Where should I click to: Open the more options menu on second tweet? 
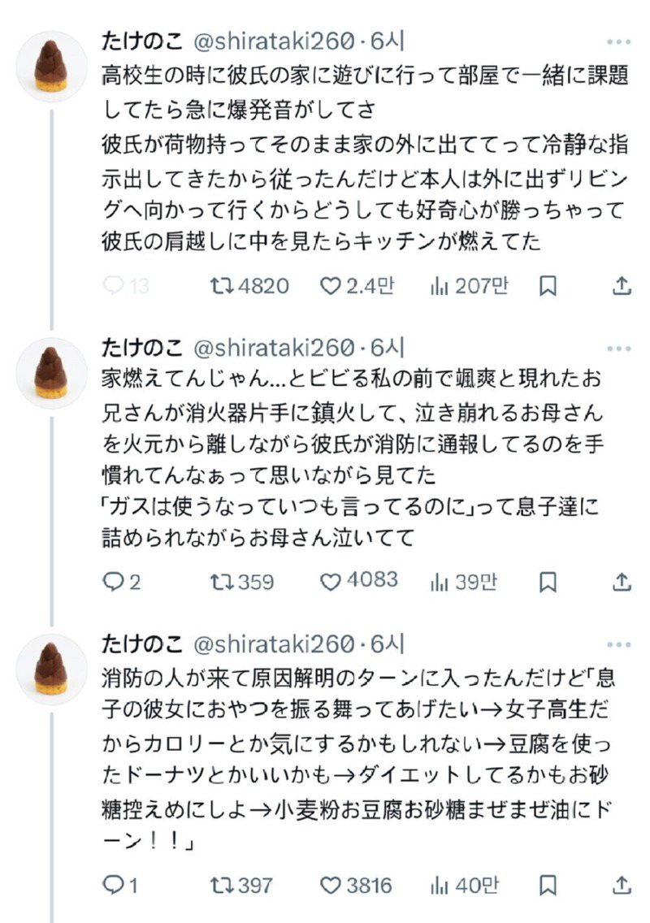(x=619, y=348)
